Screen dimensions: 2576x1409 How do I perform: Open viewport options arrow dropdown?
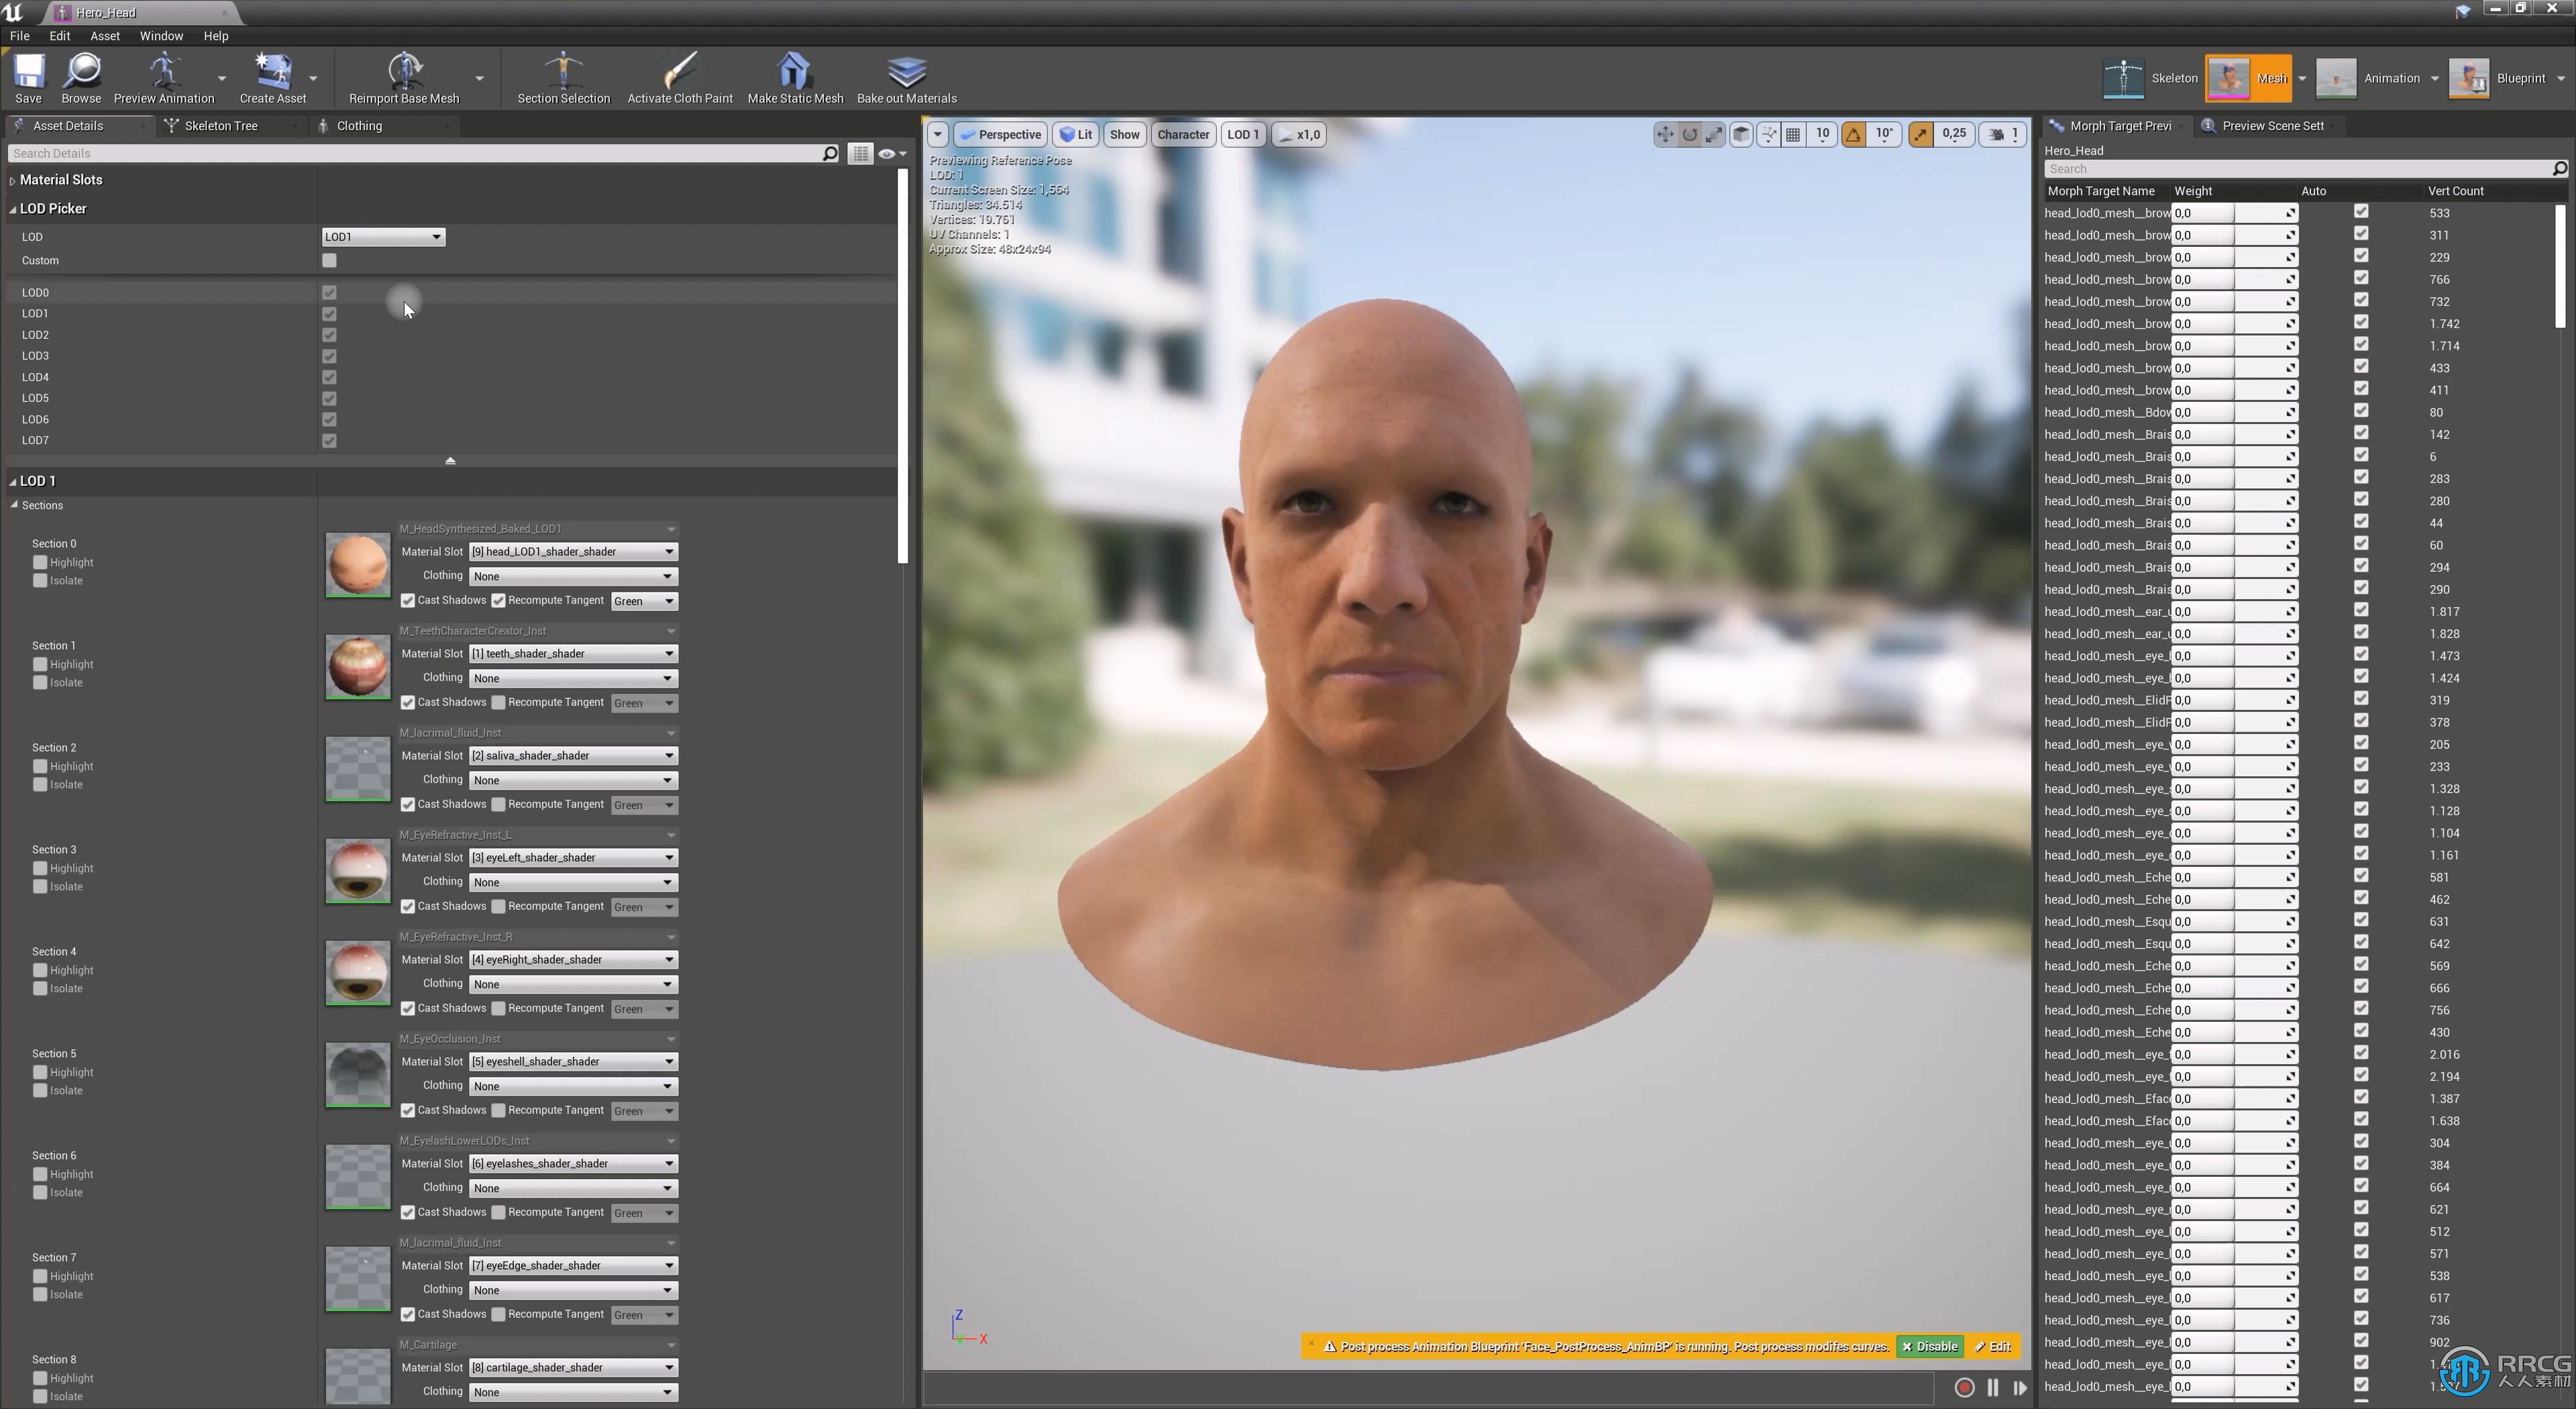[937, 134]
